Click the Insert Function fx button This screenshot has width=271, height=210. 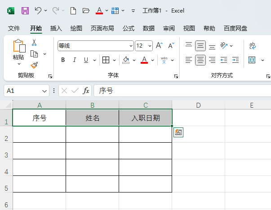coord(86,91)
